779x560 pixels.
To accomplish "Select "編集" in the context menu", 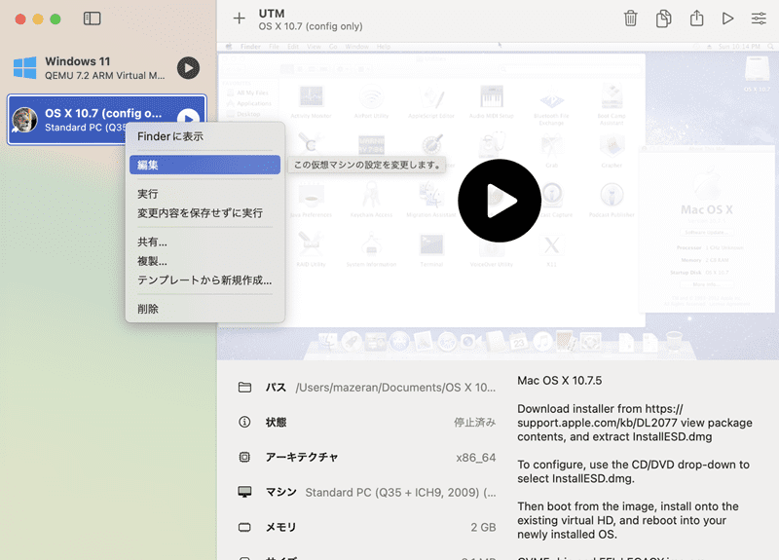I will [204, 165].
